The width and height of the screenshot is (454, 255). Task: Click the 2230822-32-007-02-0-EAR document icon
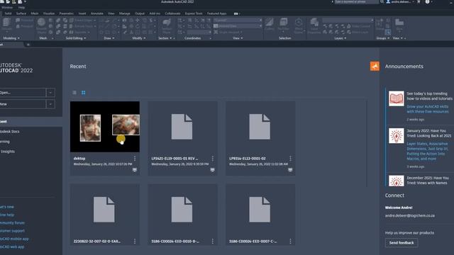(104, 210)
